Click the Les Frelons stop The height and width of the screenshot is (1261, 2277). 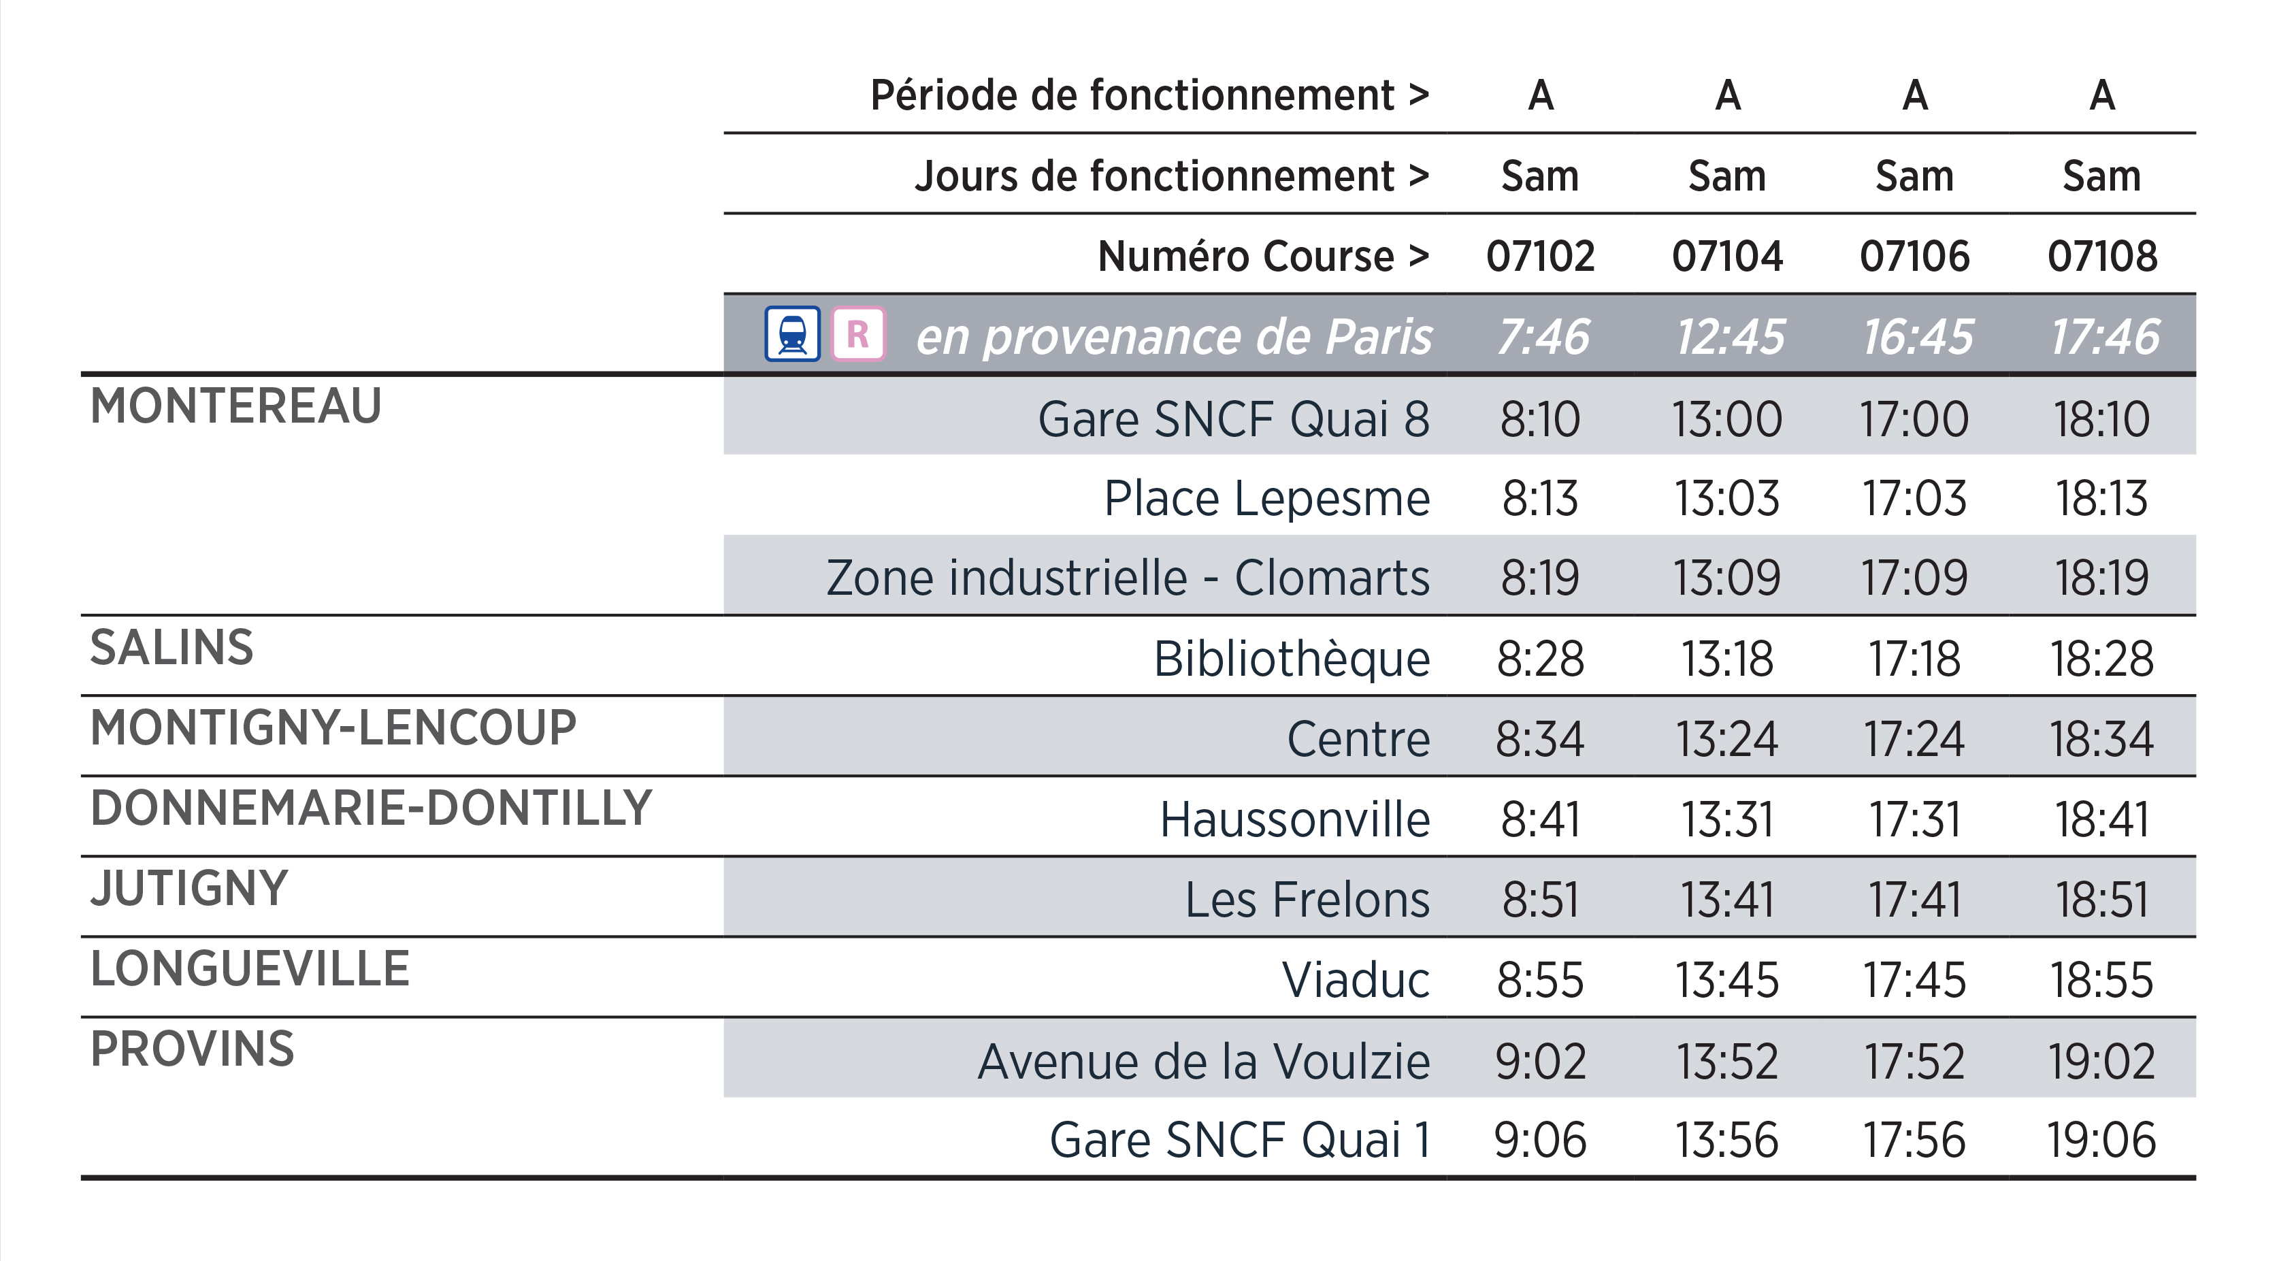1307,900
